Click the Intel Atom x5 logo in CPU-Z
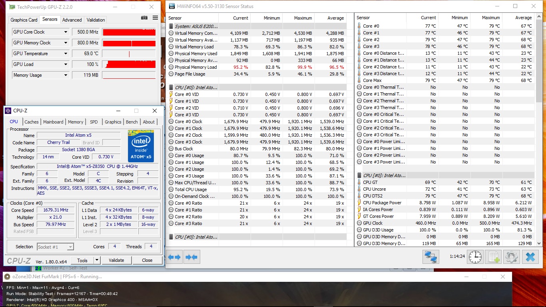 (141, 146)
